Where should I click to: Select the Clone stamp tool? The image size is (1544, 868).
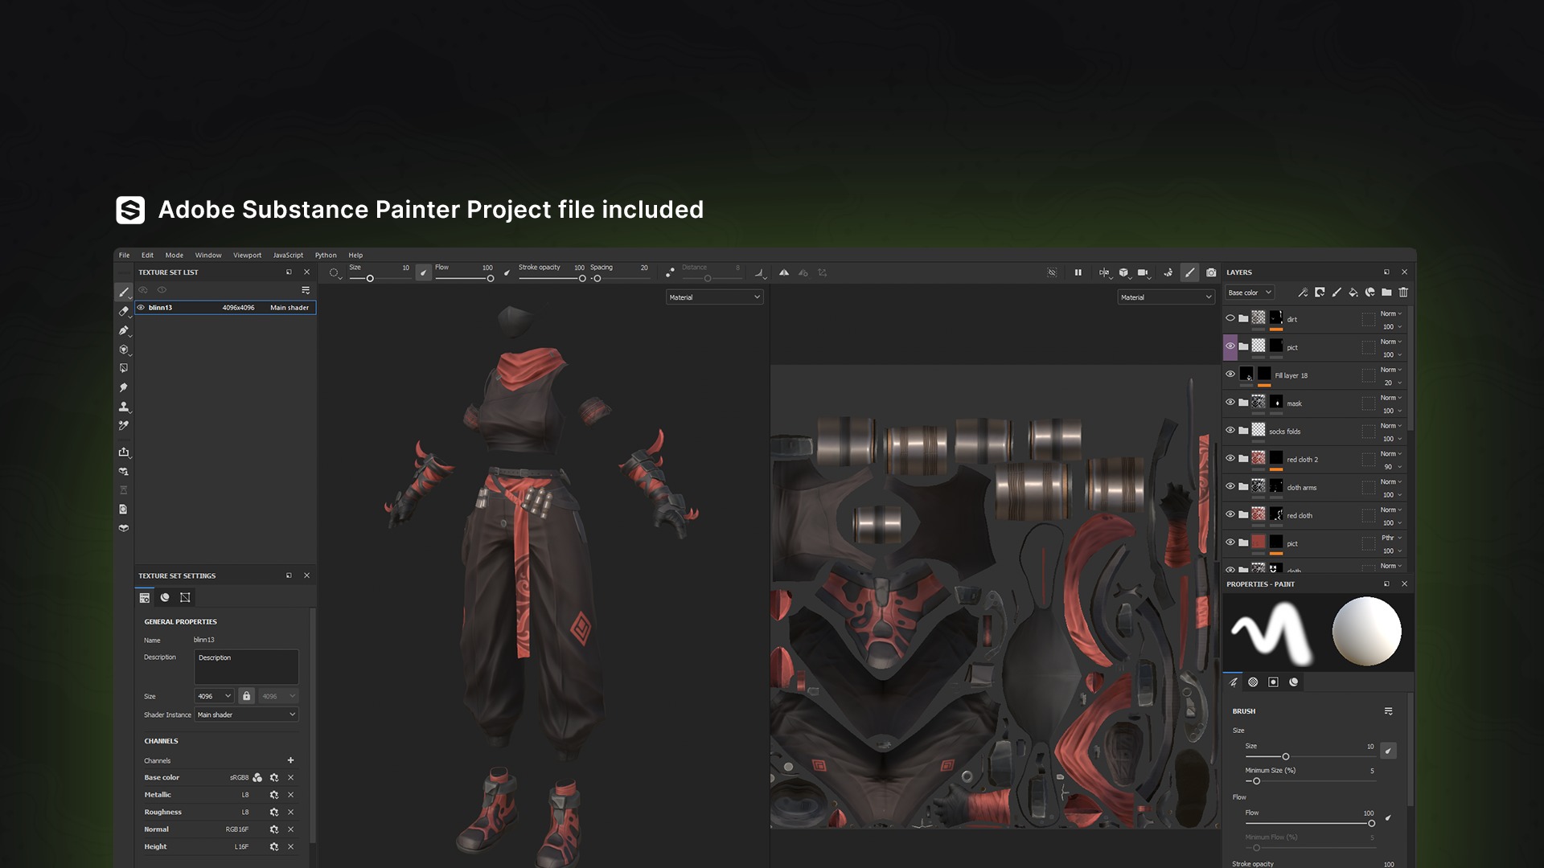[124, 407]
